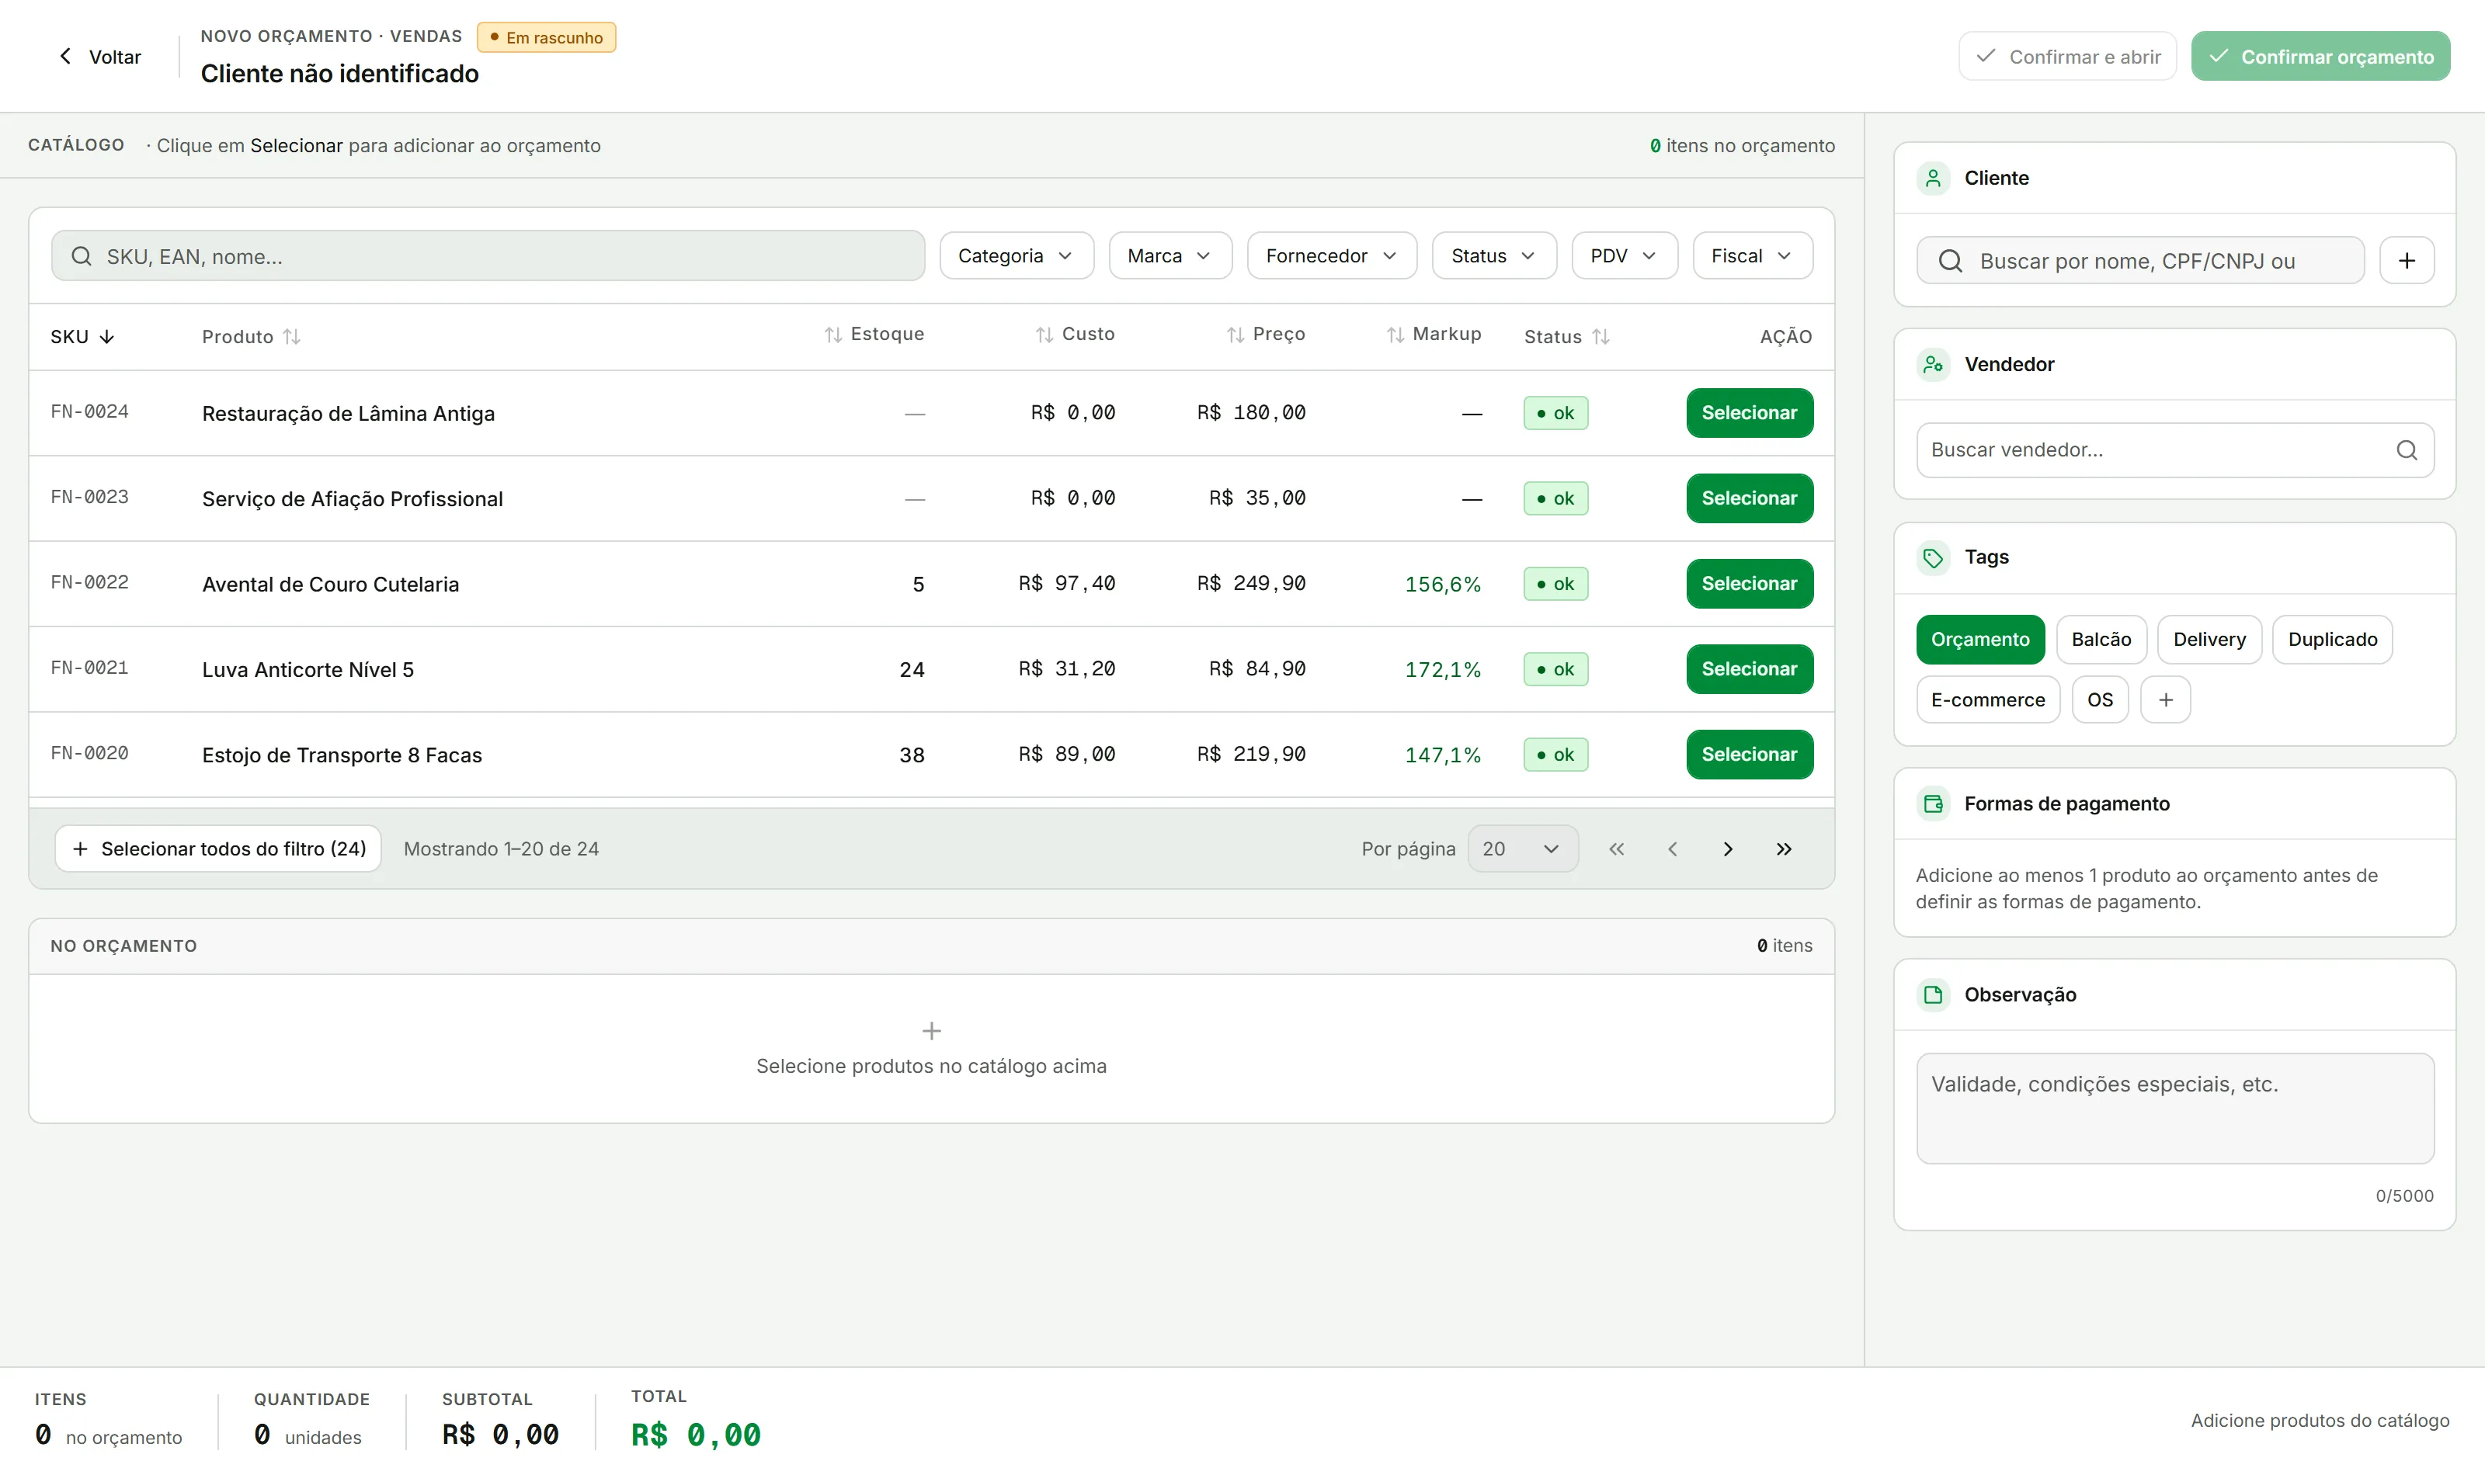Add a new tag with plus button
Viewport: 2485px width, 1475px height.
[x=2165, y=699]
